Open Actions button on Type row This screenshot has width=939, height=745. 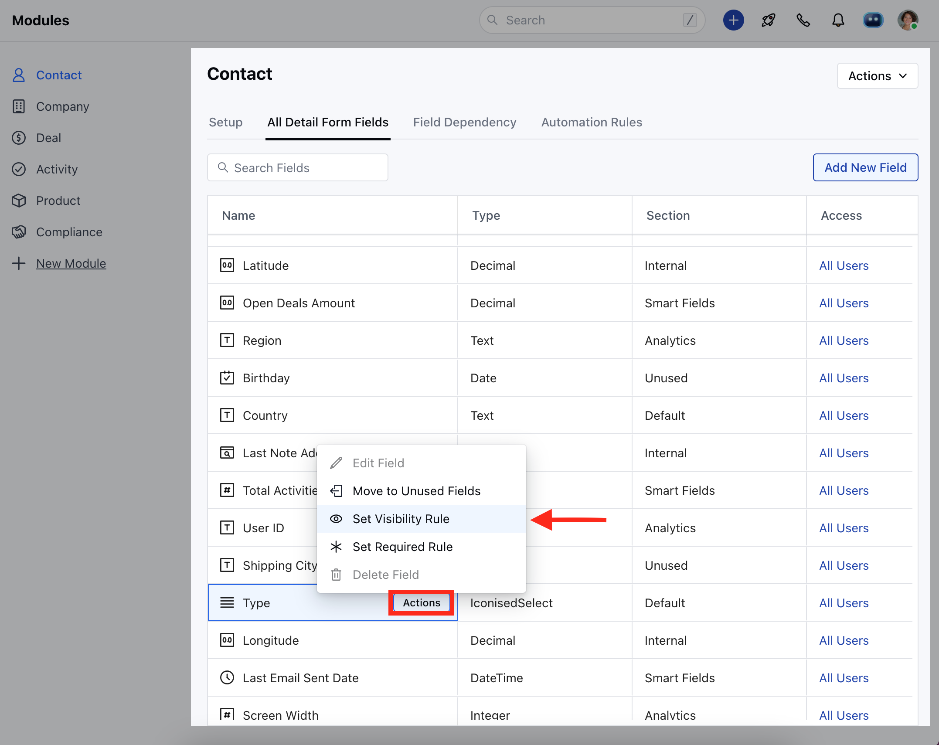pos(421,602)
